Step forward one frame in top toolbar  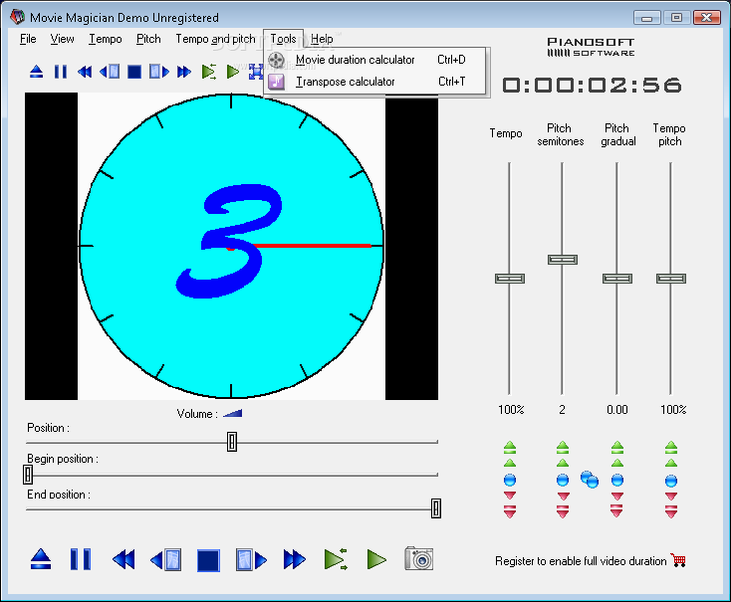(159, 72)
